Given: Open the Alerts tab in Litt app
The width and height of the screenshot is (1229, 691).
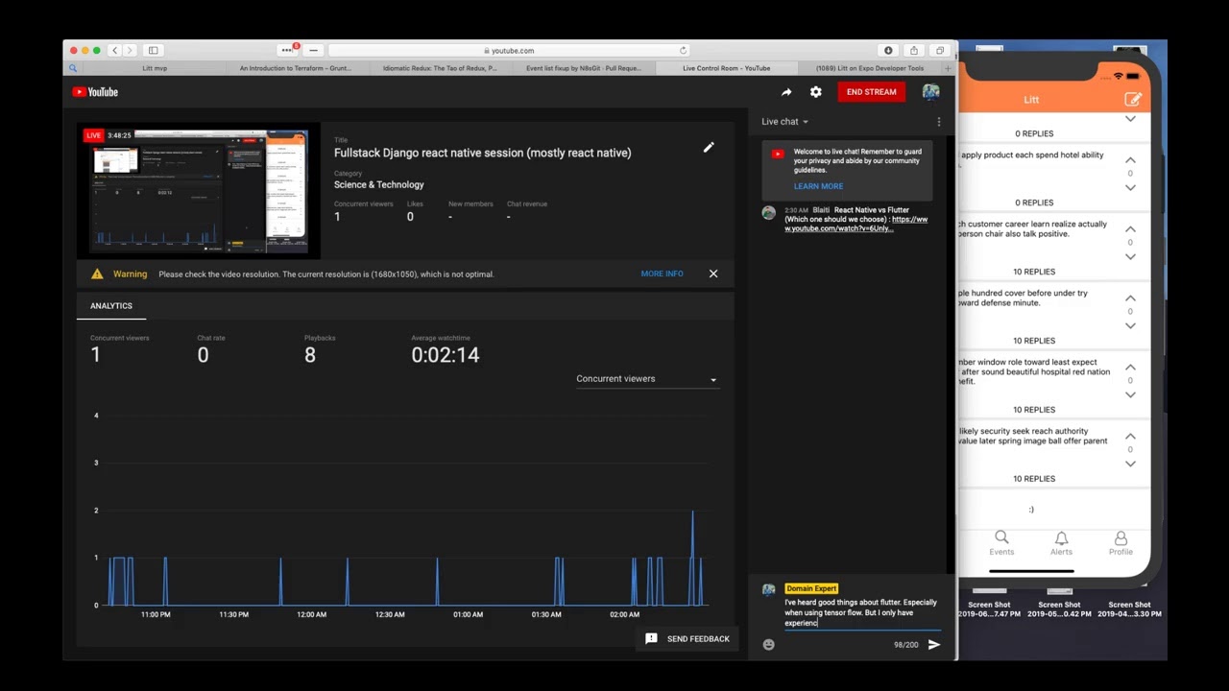Looking at the screenshot, I should coord(1061,543).
